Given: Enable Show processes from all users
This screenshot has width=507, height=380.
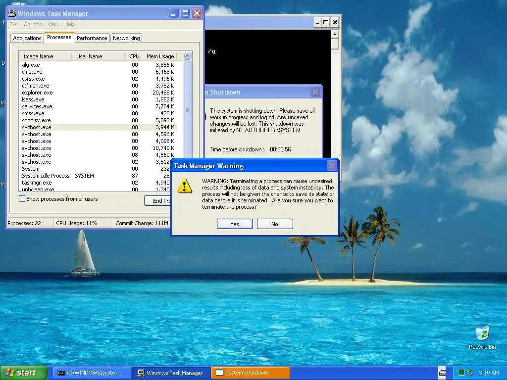Looking at the screenshot, I should (x=22, y=199).
